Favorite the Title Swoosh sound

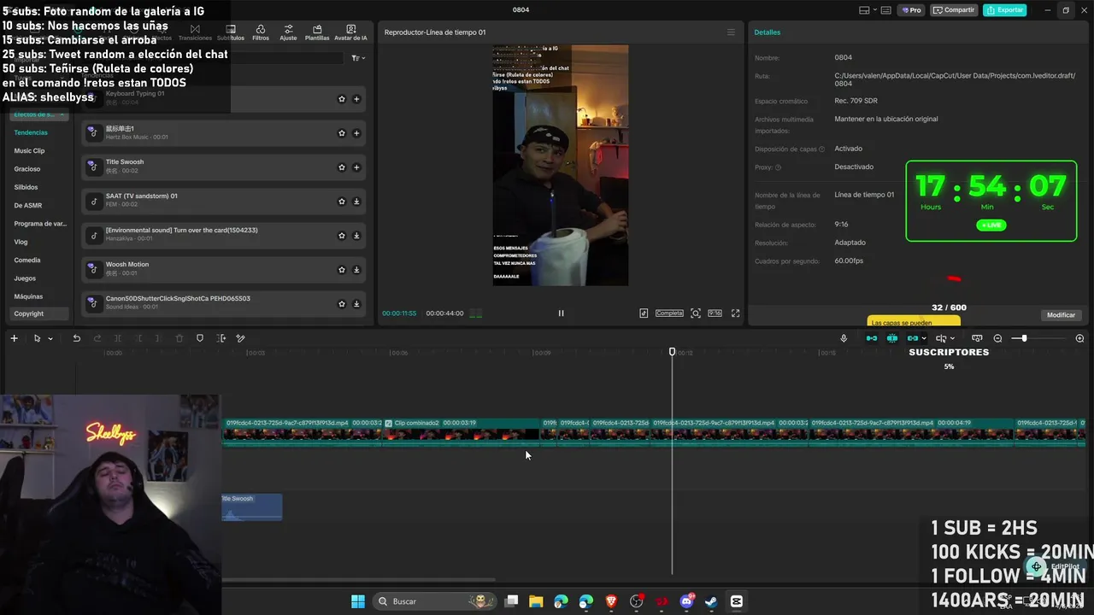pyautogui.click(x=342, y=167)
